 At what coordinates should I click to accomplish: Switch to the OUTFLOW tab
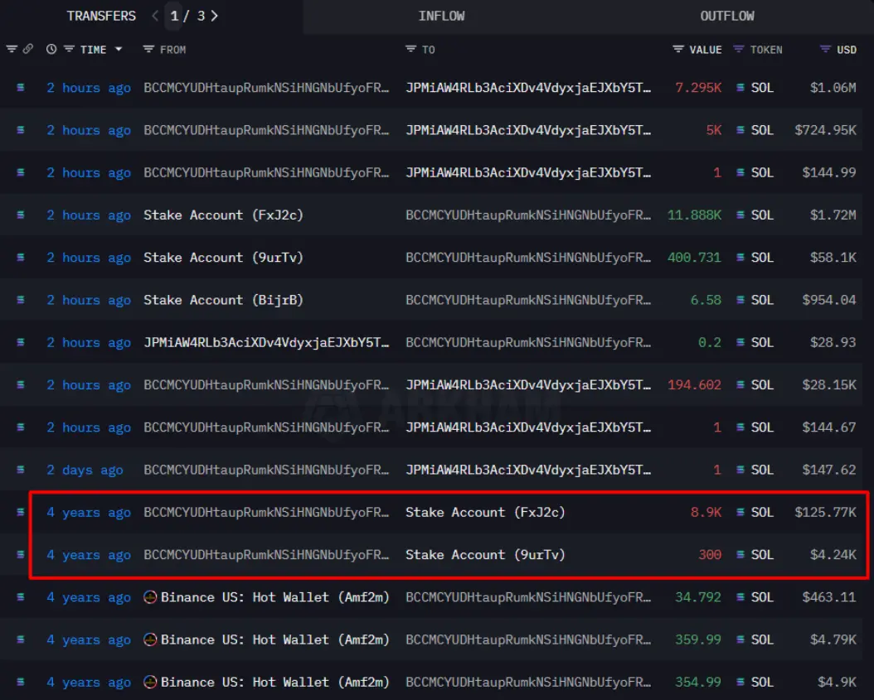click(x=726, y=16)
